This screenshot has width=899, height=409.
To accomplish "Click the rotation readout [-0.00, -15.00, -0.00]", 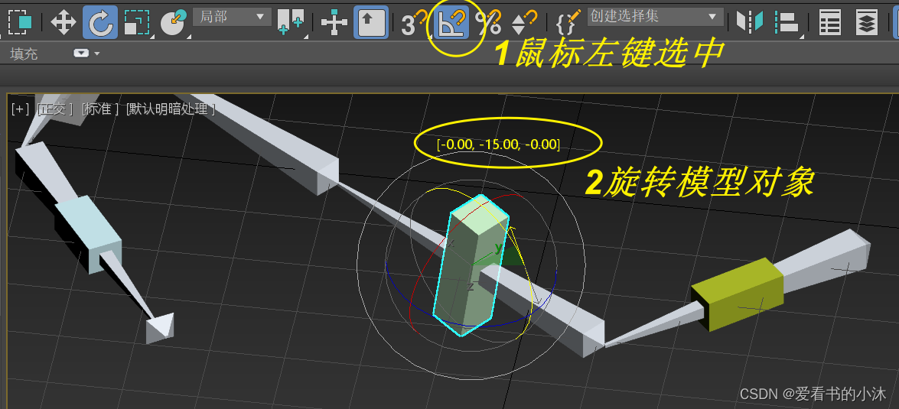I will click(x=498, y=144).
